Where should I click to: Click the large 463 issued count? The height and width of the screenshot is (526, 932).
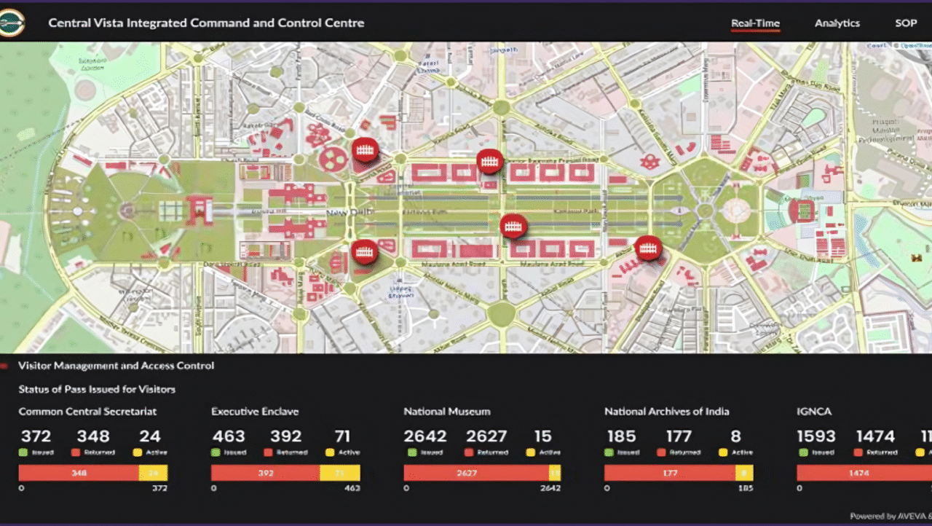pos(229,436)
